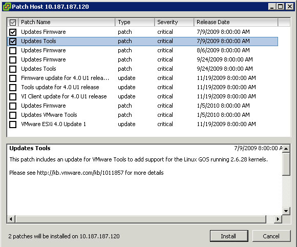Click the horizontal scroll left arrow
Screen dimensions: 297x247
(x=11, y=219)
